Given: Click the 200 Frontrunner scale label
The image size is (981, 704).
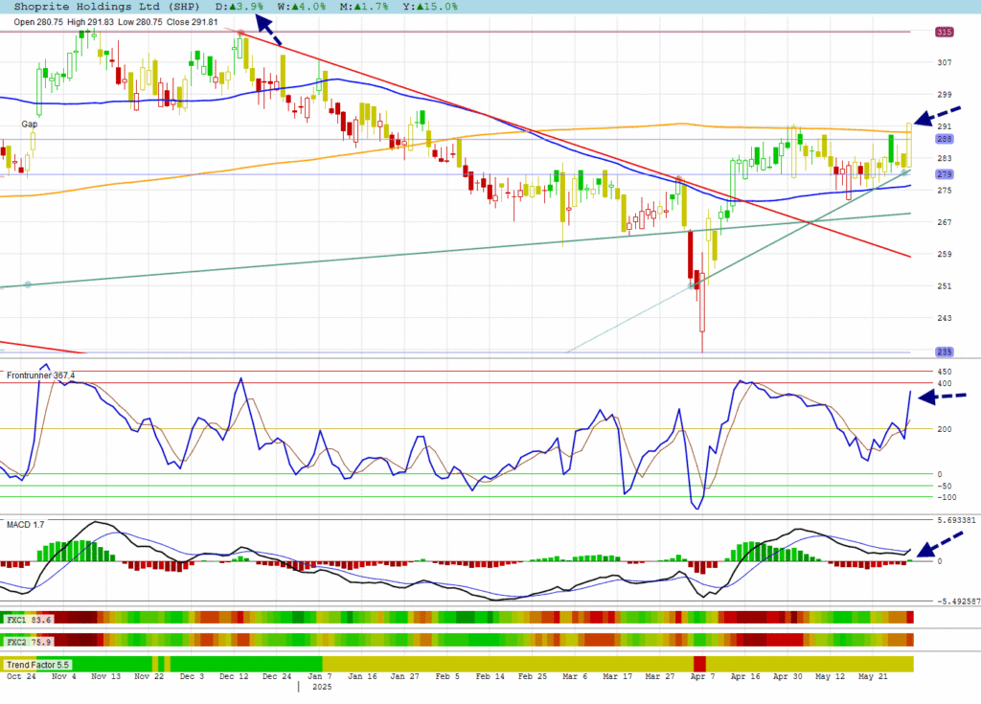Looking at the screenshot, I should [944, 429].
